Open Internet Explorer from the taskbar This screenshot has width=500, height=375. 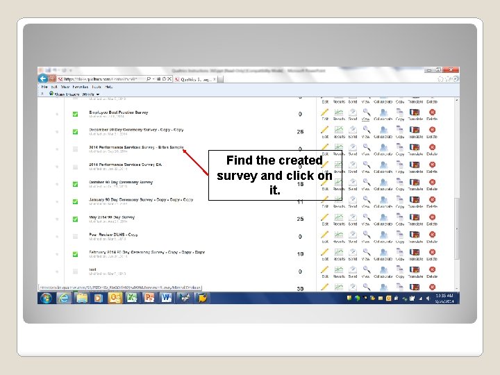coord(64,298)
